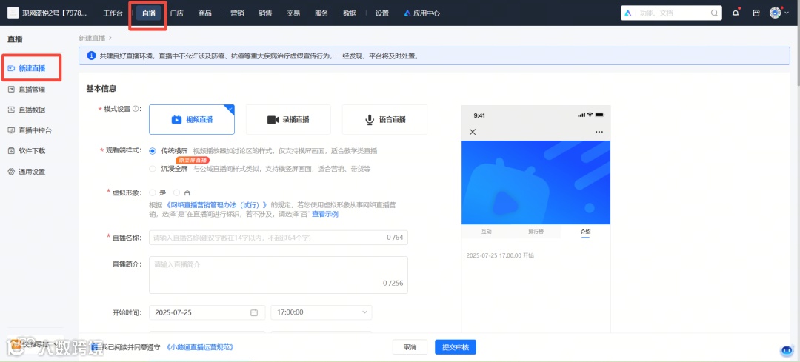Select 视频直播 mode
The height and width of the screenshot is (362, 800).
click(x=192, y=120)
